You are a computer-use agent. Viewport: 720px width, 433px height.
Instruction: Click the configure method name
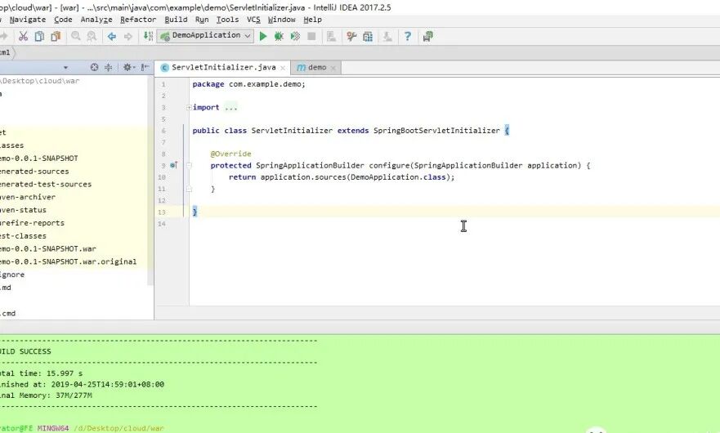pyautogui.click(x=389, y=165)
